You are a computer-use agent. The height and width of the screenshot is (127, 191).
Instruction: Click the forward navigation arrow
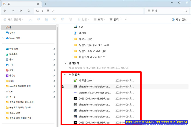point(13,11)
